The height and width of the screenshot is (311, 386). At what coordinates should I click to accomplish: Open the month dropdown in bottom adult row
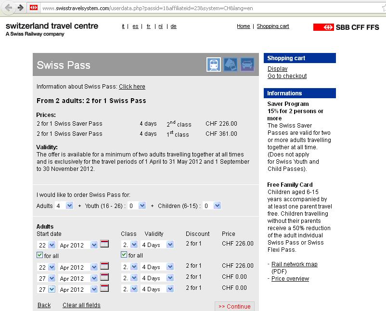[78, 289]
